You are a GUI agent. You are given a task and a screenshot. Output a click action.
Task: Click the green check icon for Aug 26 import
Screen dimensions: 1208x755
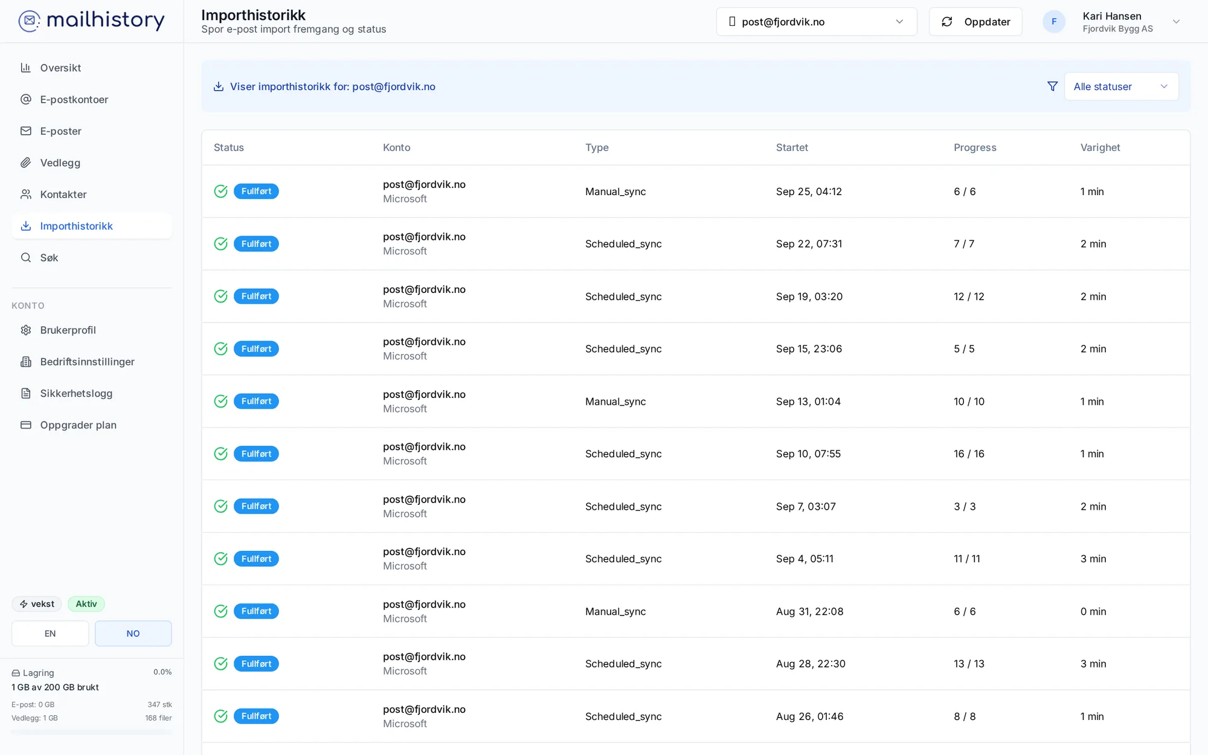(221, 716)
